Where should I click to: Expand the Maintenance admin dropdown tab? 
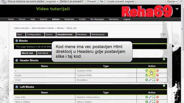(x=99, y=35)
